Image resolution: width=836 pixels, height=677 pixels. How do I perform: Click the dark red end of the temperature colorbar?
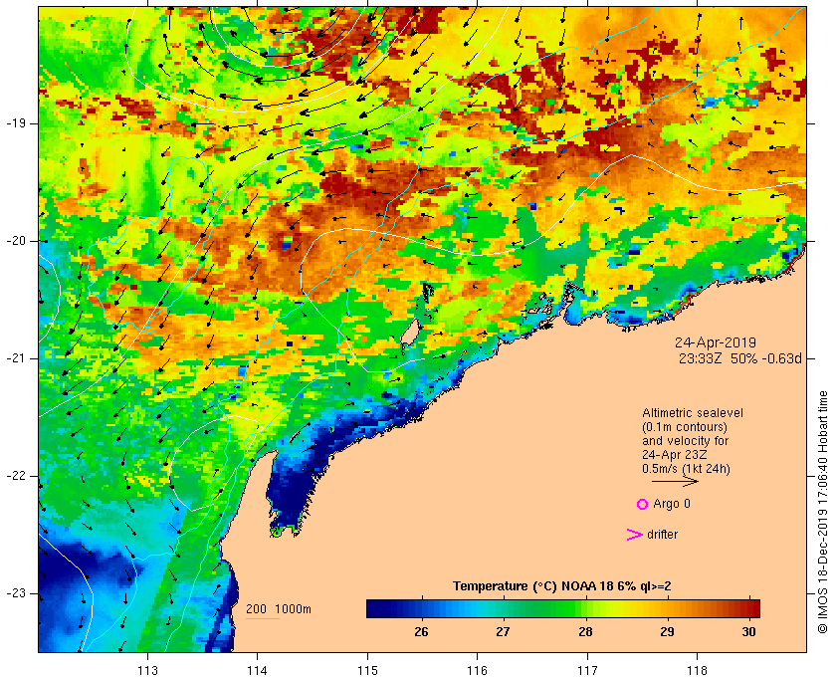tap(752, 608)
